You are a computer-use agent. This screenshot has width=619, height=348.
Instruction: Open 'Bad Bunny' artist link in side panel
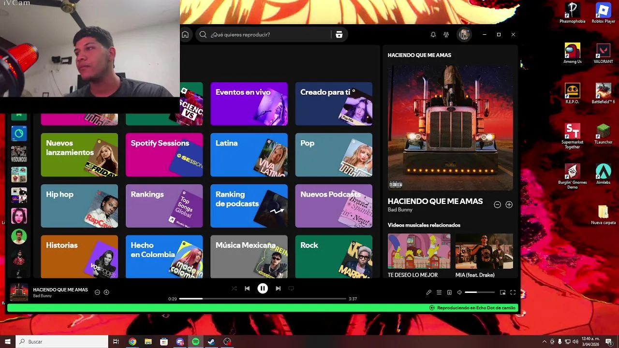[400, 210]
